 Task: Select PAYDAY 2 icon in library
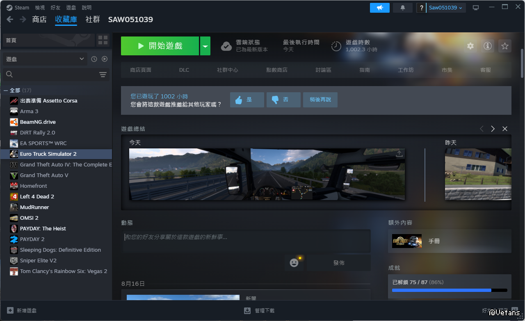pyautogui.click(x=14, y=239)
